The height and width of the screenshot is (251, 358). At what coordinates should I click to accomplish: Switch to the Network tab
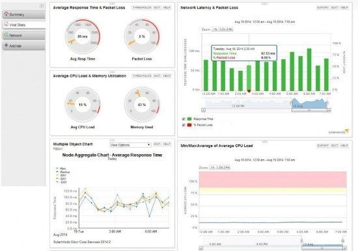[23, 35]
